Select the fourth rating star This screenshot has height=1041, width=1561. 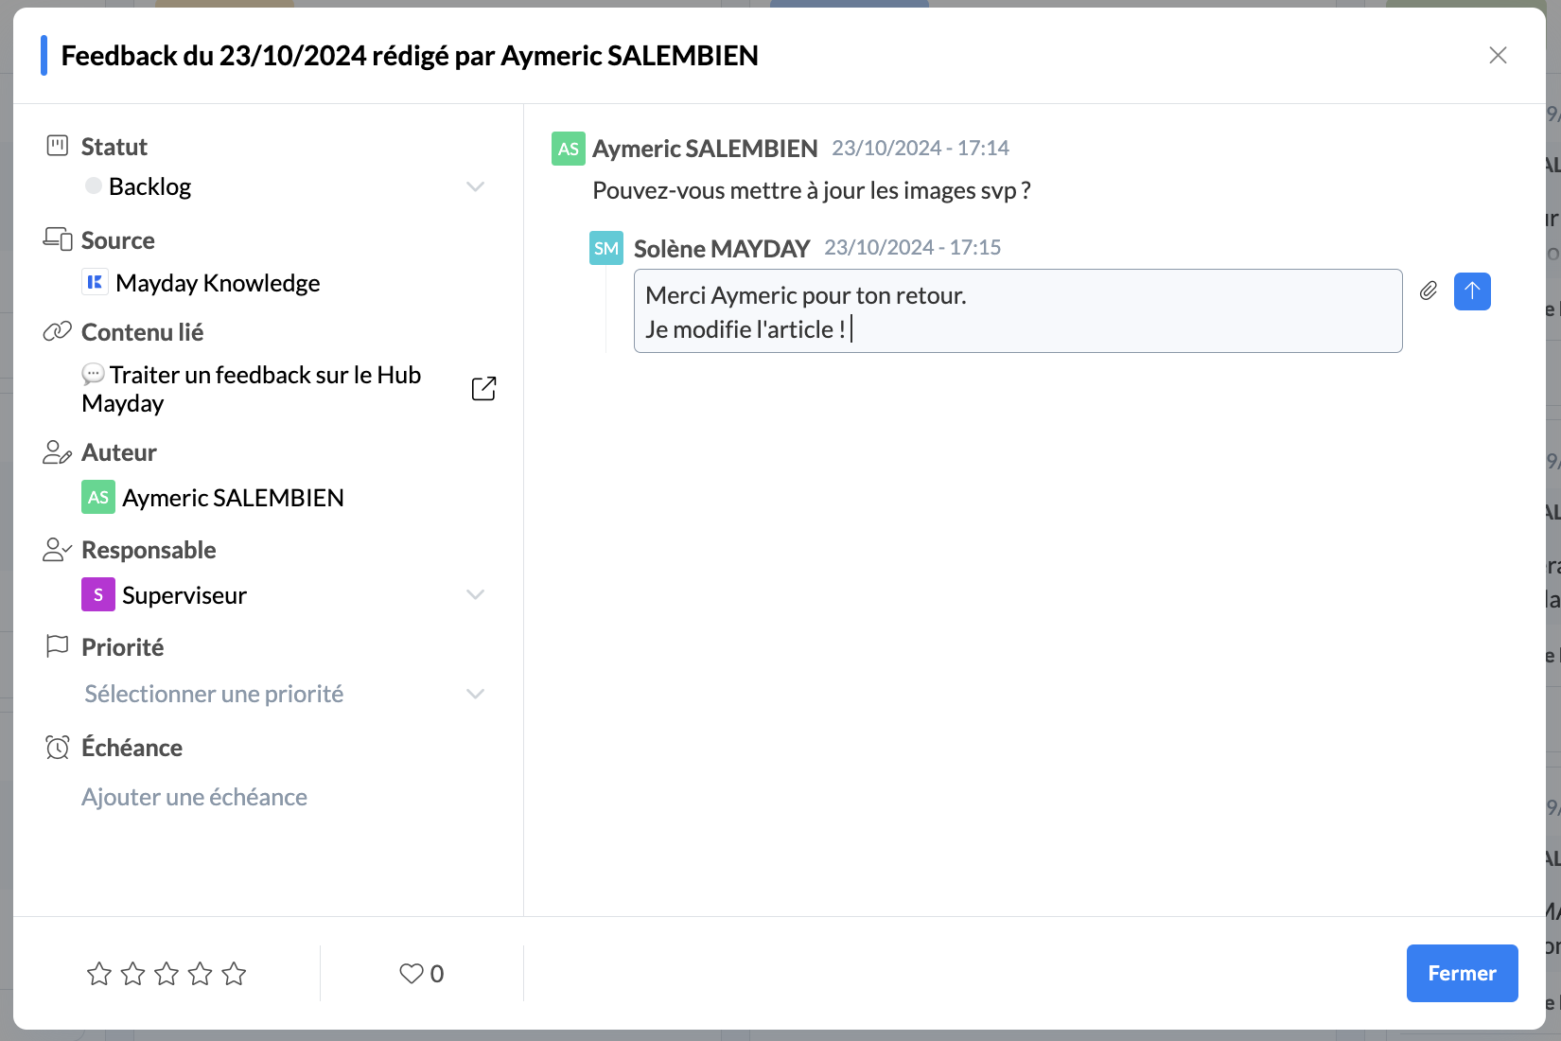click(x=201, y=974)
